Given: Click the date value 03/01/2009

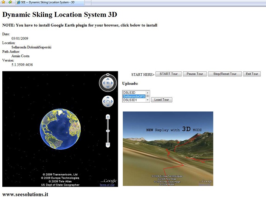Looking at the screenshot, I should pyautogui.click(x=20, y=38).
